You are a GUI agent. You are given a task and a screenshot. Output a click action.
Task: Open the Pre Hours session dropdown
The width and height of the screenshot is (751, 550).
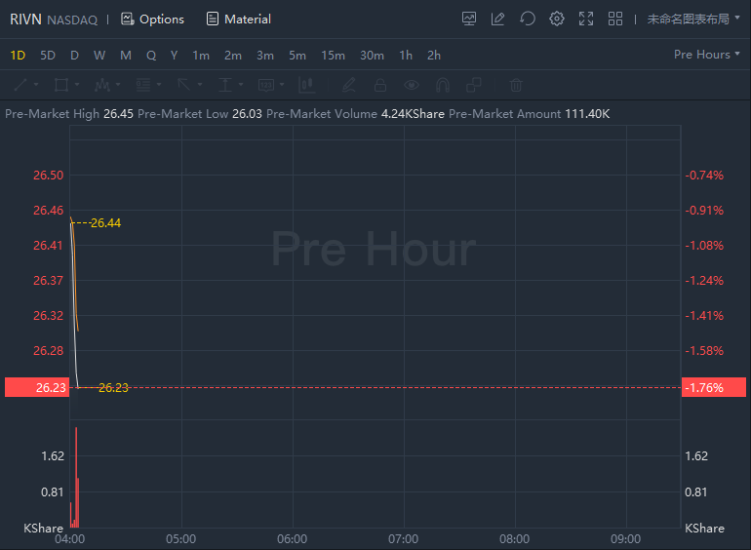pyautogui.click(x=706, y=55)
